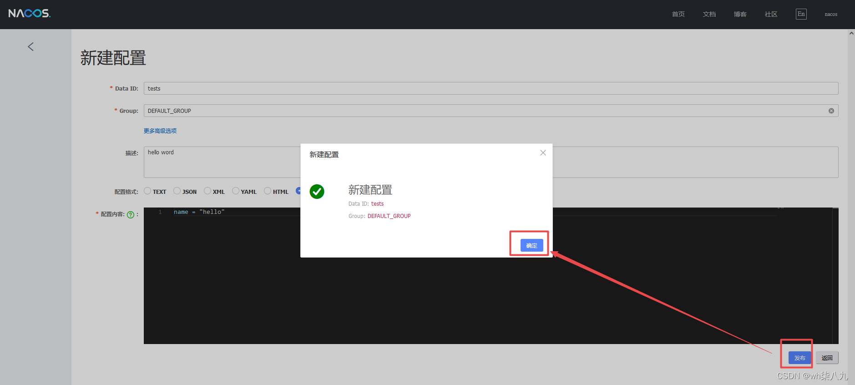Select the TEXT format radio button
Viewport: 855px width, 385px height.
pyautogui.click(x=147, y=191)
